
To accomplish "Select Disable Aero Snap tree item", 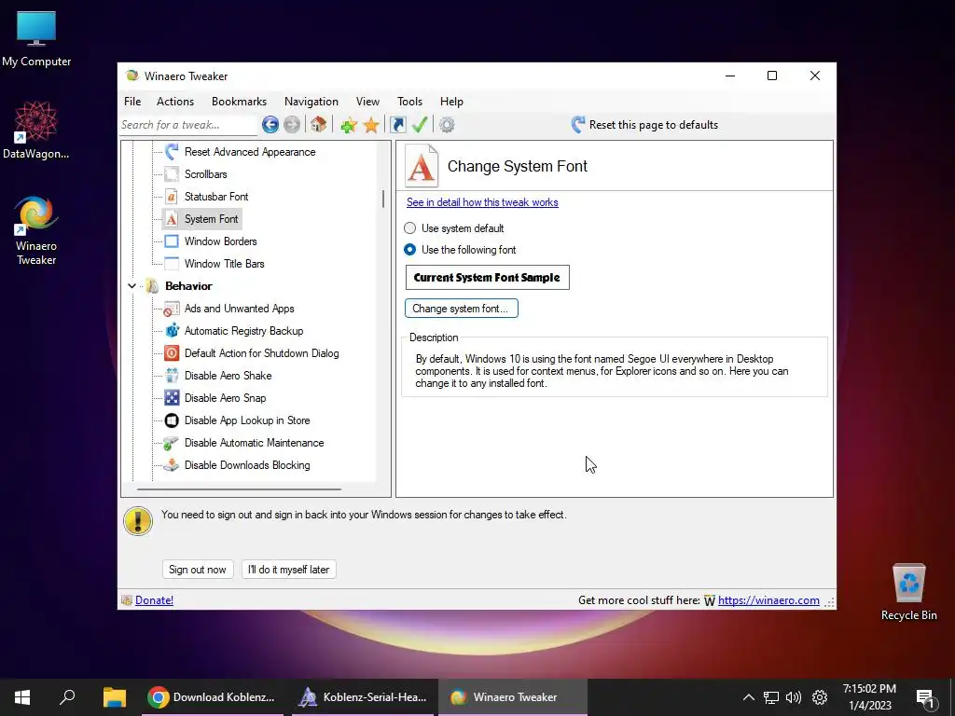I will [x=226, y=398].
